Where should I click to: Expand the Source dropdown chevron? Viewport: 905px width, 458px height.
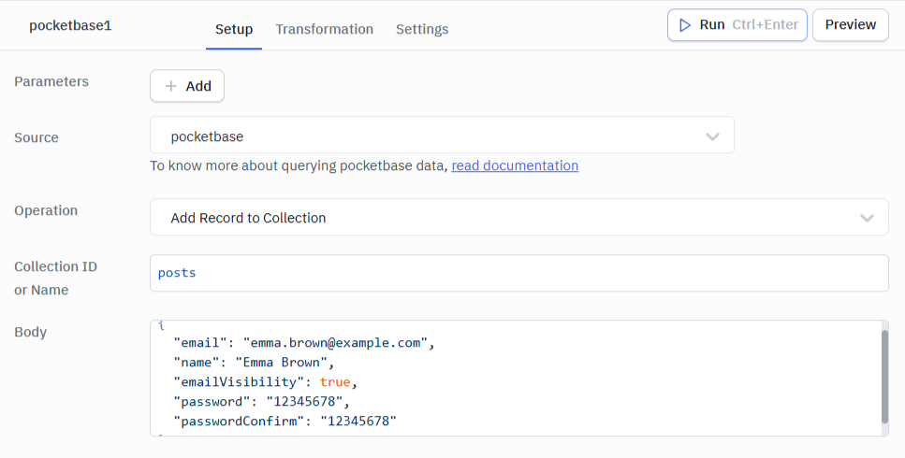click(712, 136)
